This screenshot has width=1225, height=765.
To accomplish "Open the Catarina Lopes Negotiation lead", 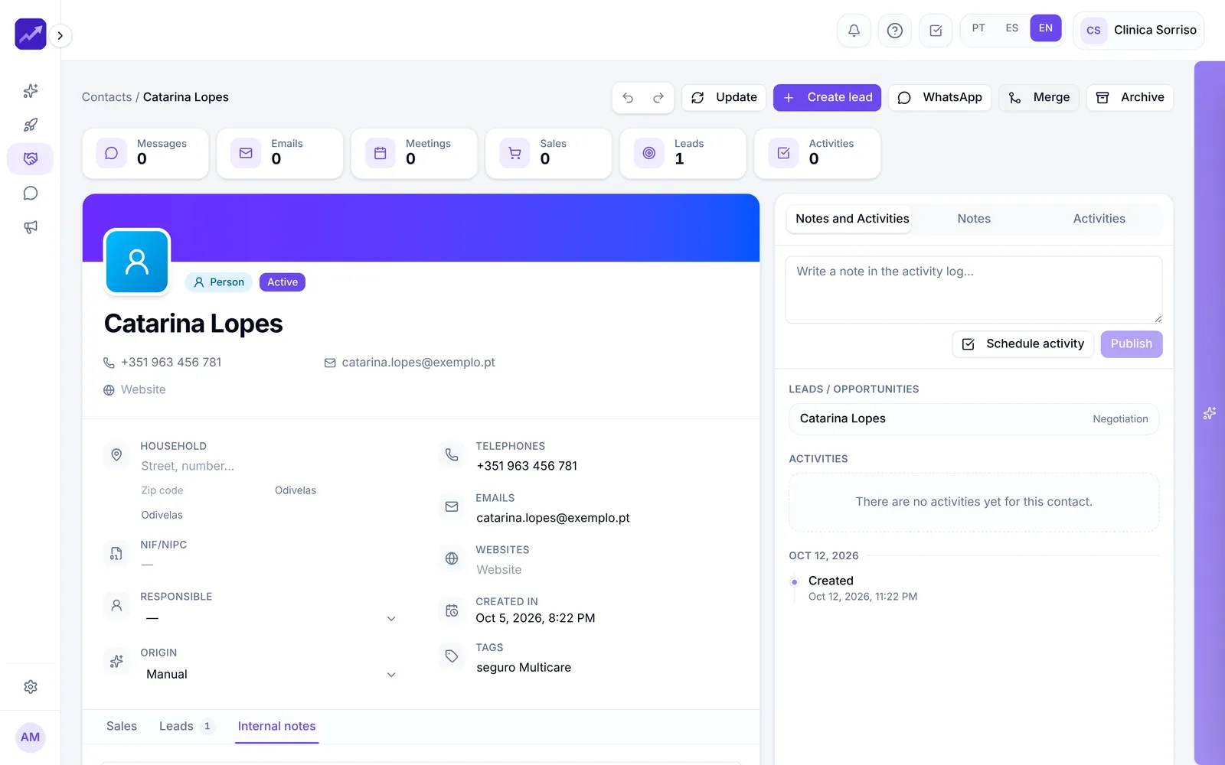I will coord(974,419).
